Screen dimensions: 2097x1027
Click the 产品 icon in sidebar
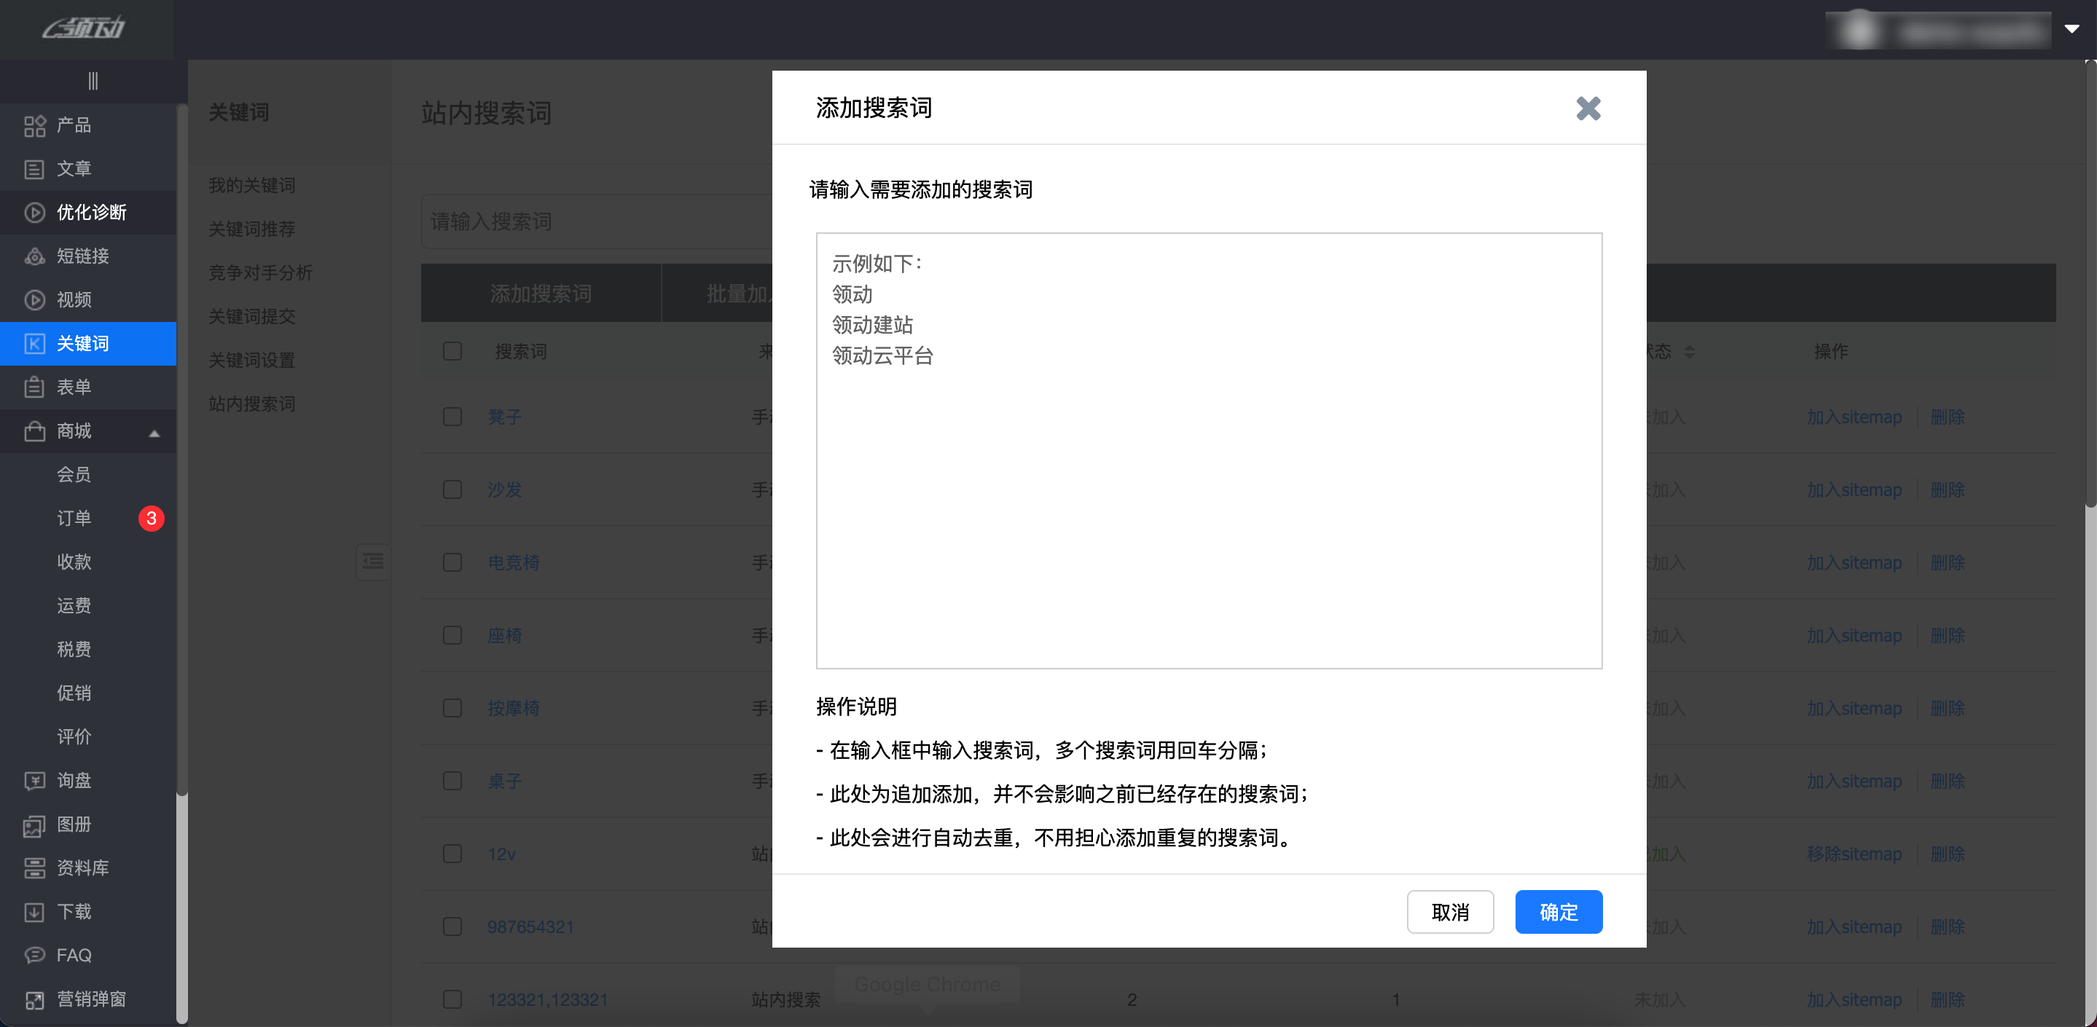pyautogui.click(x=34, y=125)
